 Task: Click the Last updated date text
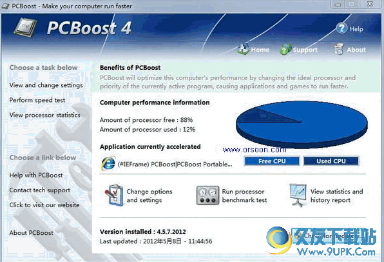[x=156, y=241]
